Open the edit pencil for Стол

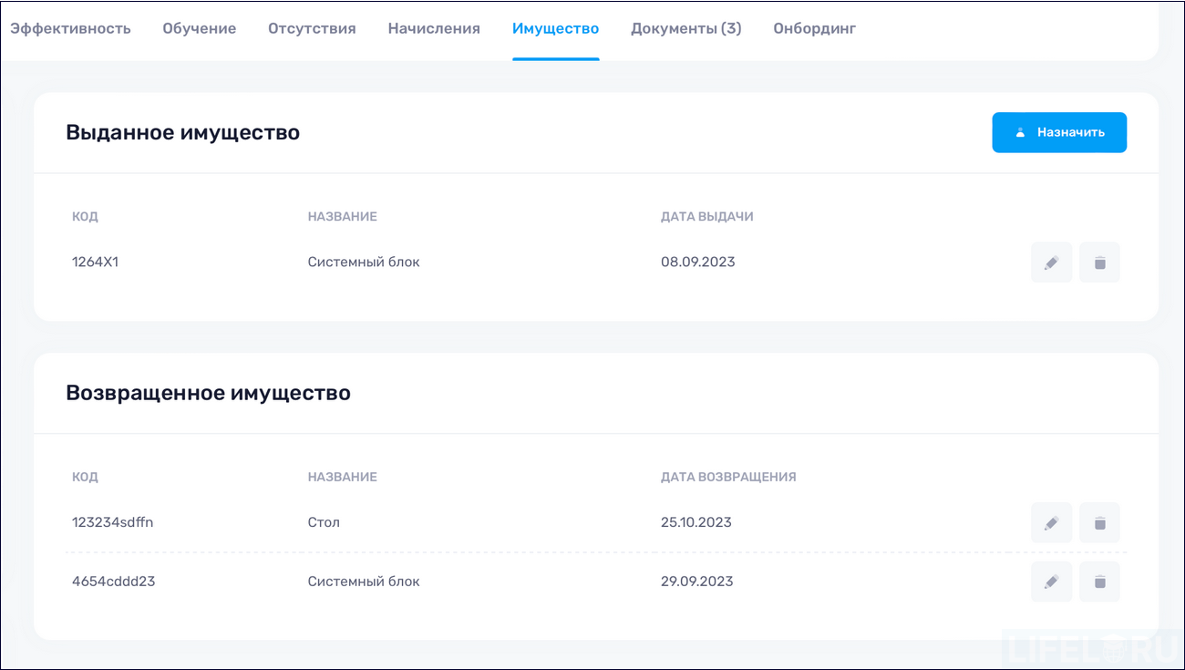1051,522
